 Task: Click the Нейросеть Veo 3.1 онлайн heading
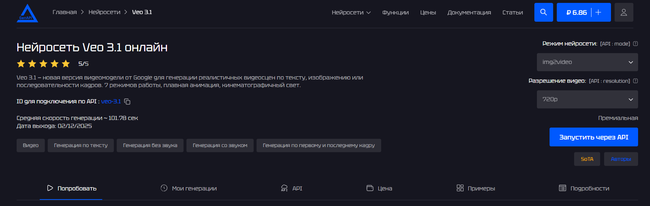92,47
